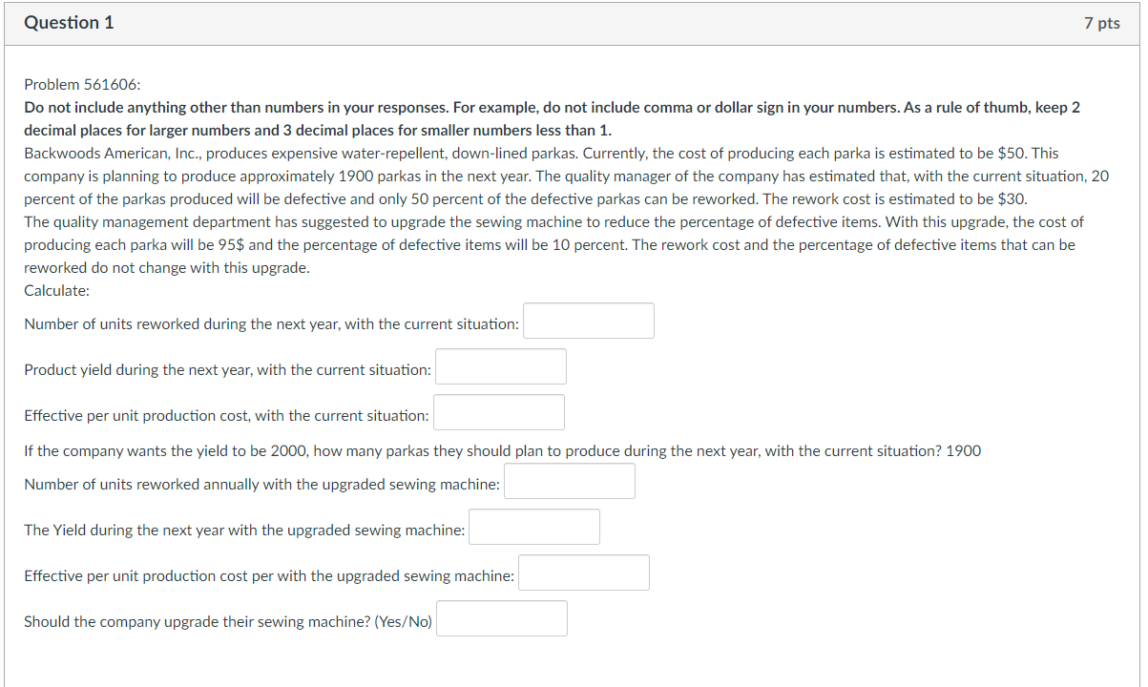Click the units reworked with upgraded machine field
1148x687 pixels.
[569, 480]
